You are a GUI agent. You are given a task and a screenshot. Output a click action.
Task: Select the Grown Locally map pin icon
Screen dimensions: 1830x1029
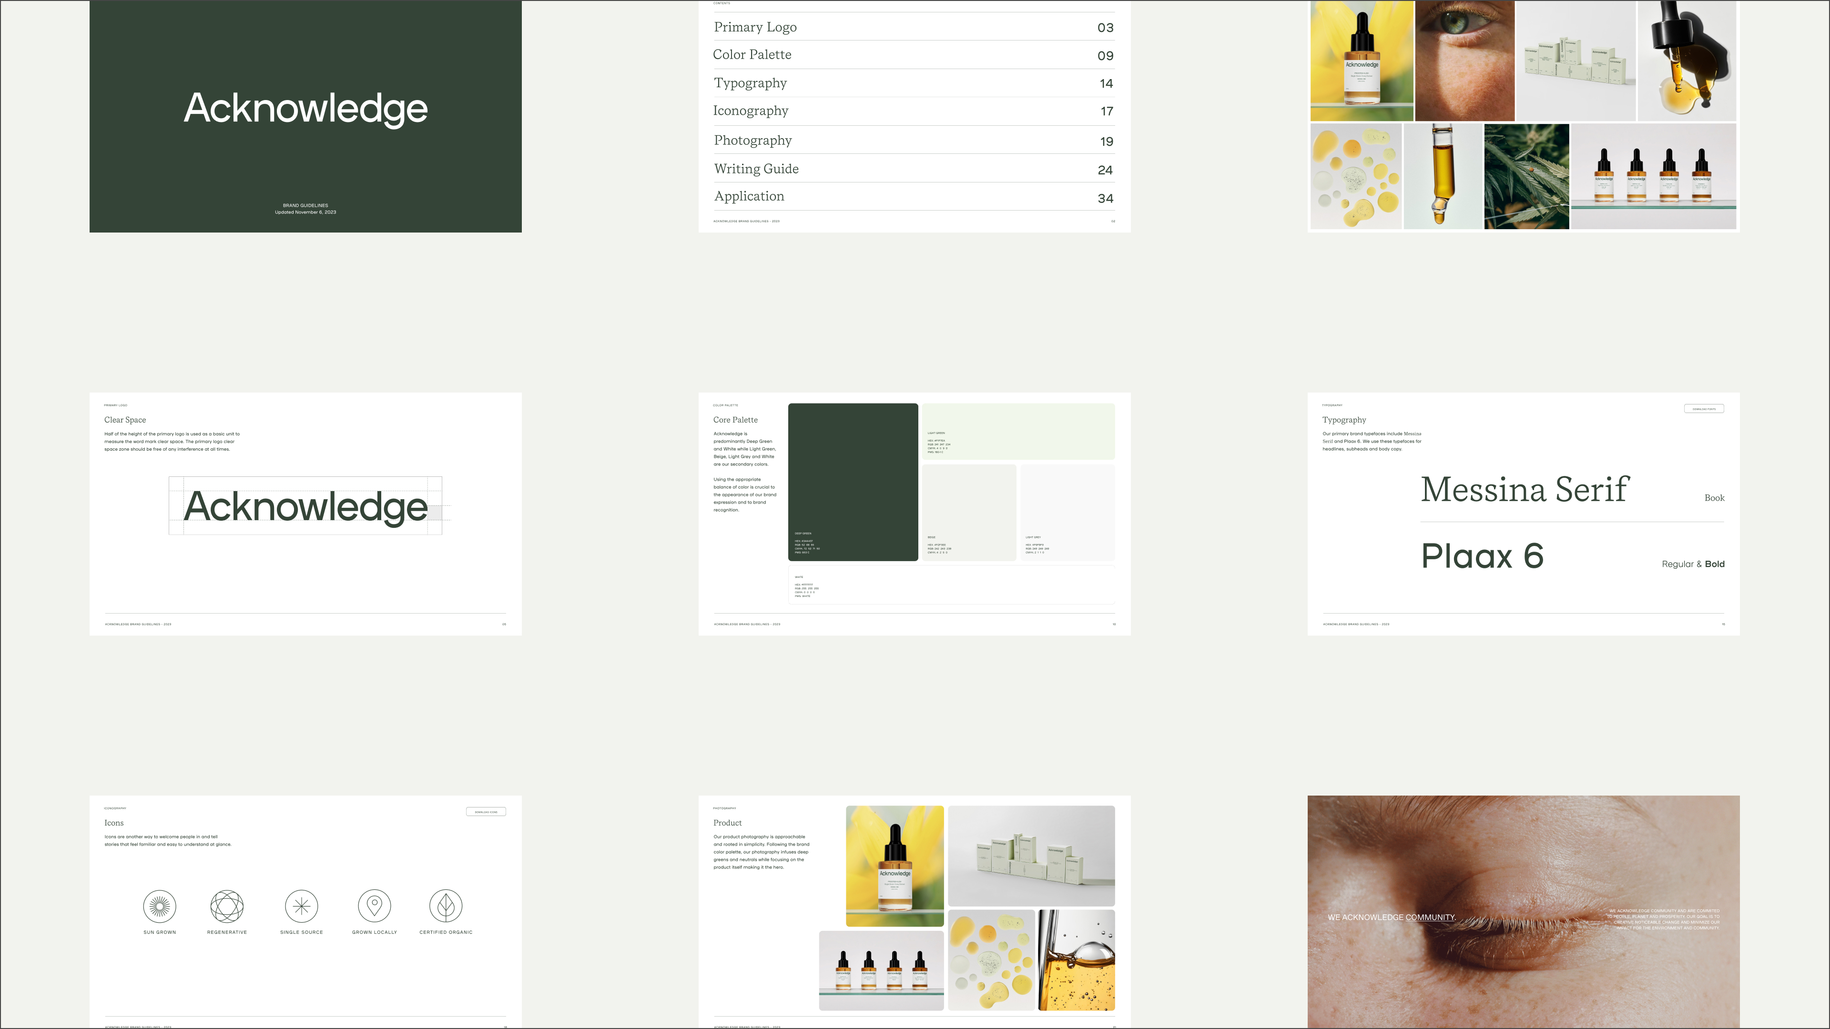point(375,906)
